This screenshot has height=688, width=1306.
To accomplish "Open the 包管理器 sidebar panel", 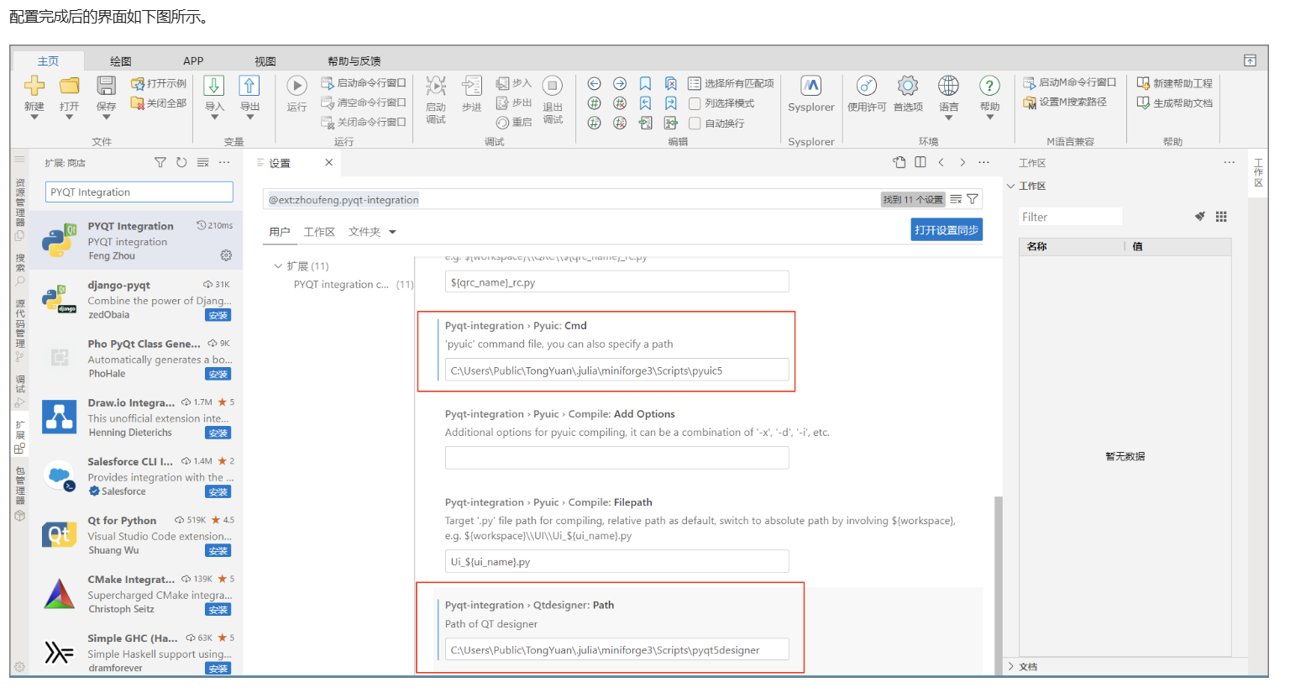I will click(x=20, y=493).
